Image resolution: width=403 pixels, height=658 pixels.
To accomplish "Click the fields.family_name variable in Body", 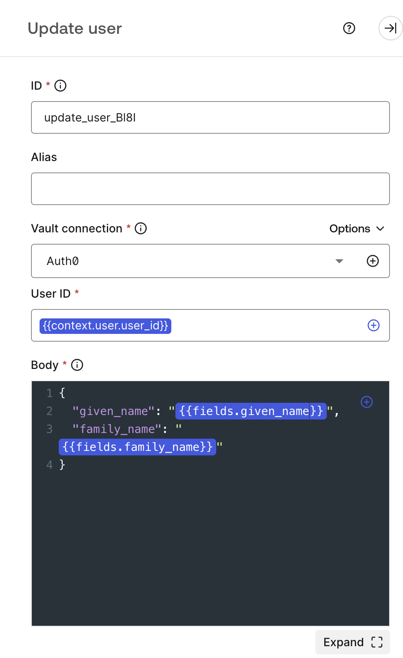I will point(137,447).
